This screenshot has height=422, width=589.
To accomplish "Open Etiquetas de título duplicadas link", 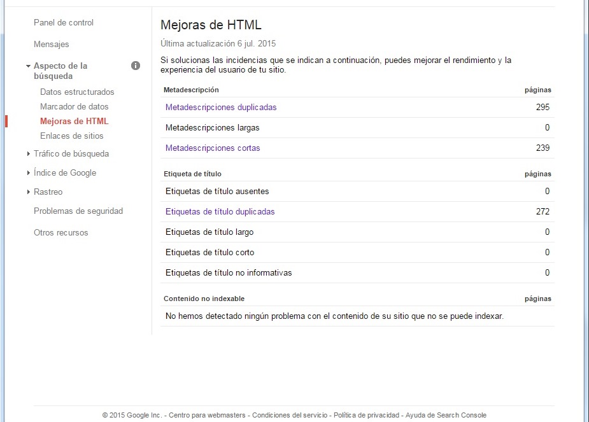I will pyautogui.click(x=220, y=212).
